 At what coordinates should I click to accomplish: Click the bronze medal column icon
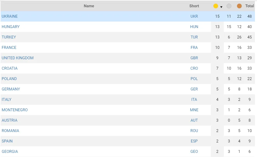[239, 6]
